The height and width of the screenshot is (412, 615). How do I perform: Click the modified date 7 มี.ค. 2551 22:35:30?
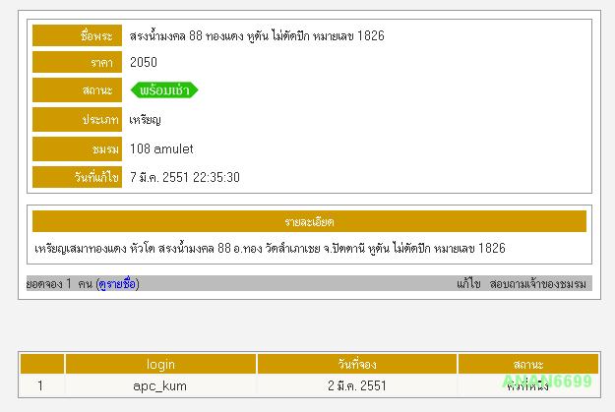185,177
